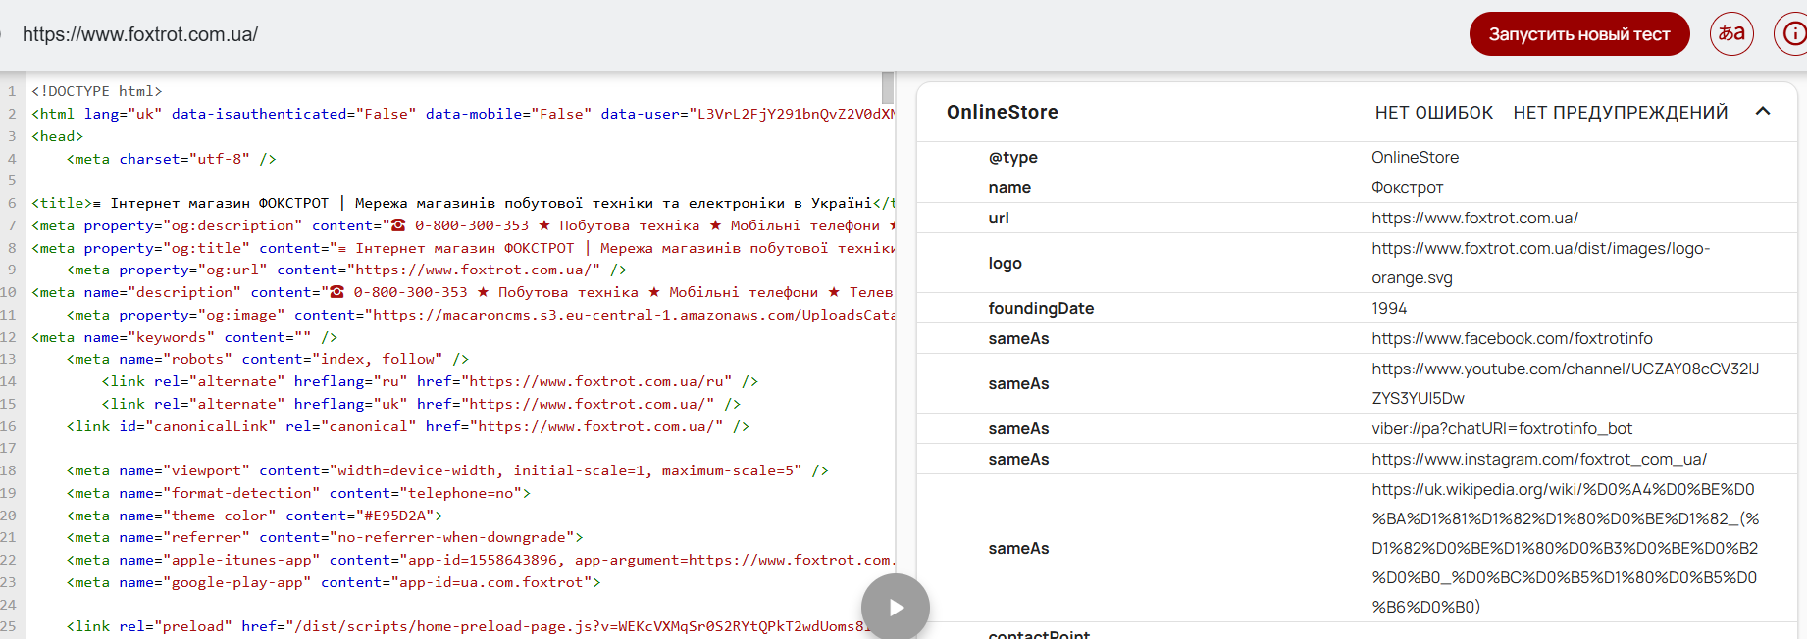Click the foundingDate property label

[1041, 308]
